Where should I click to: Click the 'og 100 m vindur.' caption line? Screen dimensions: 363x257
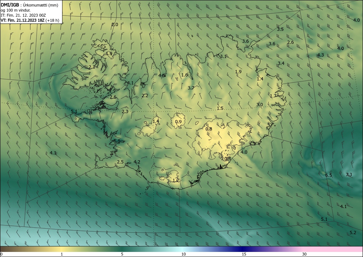click(x=16, y=10)
